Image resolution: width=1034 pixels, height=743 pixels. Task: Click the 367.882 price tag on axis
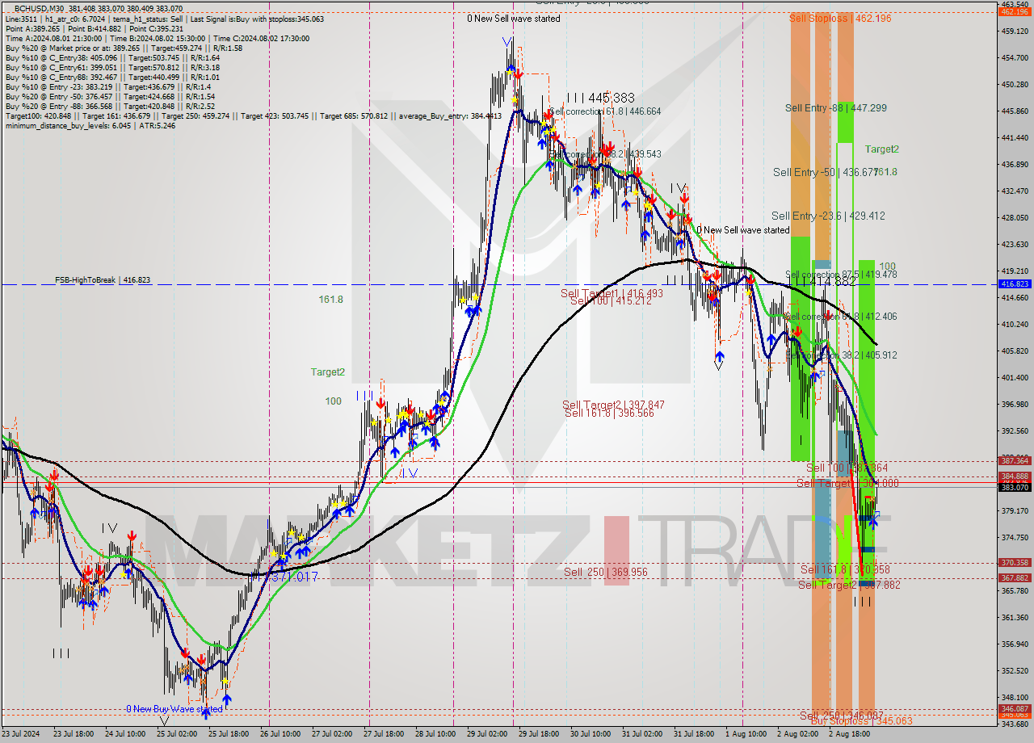(1013, 577)
